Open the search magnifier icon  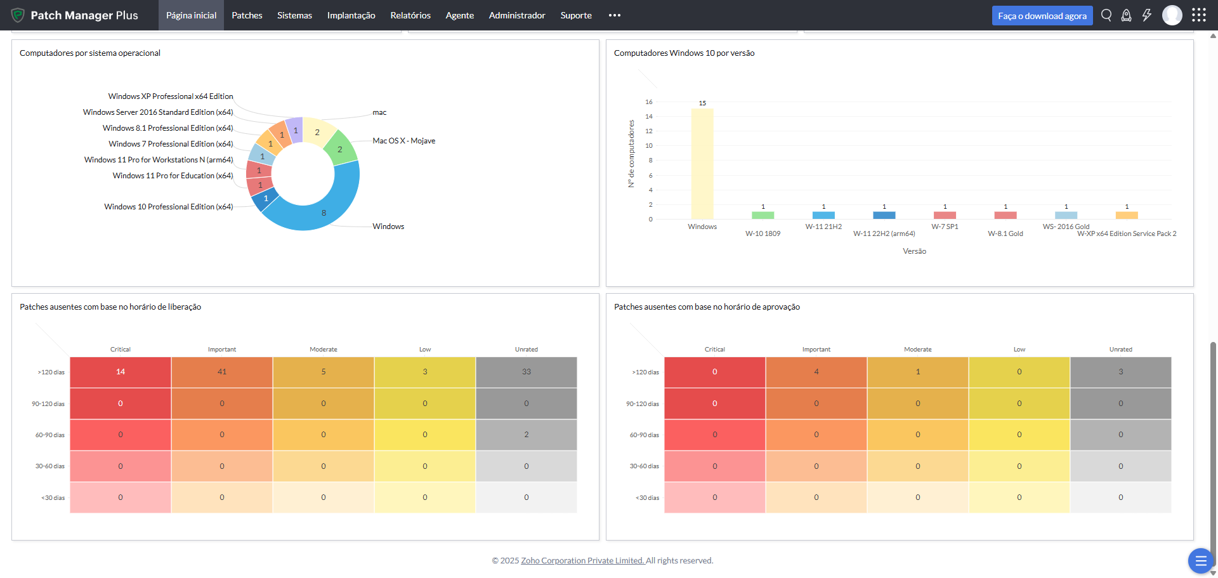[1106, 15]
